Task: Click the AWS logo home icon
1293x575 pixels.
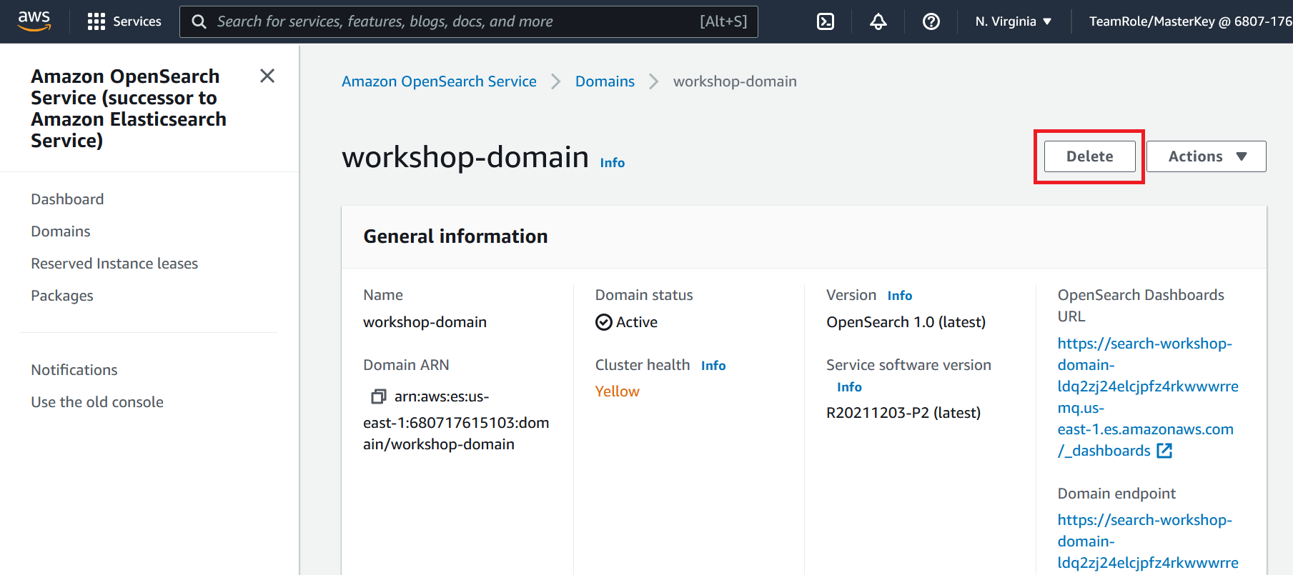Action: (x=34, y=21)
